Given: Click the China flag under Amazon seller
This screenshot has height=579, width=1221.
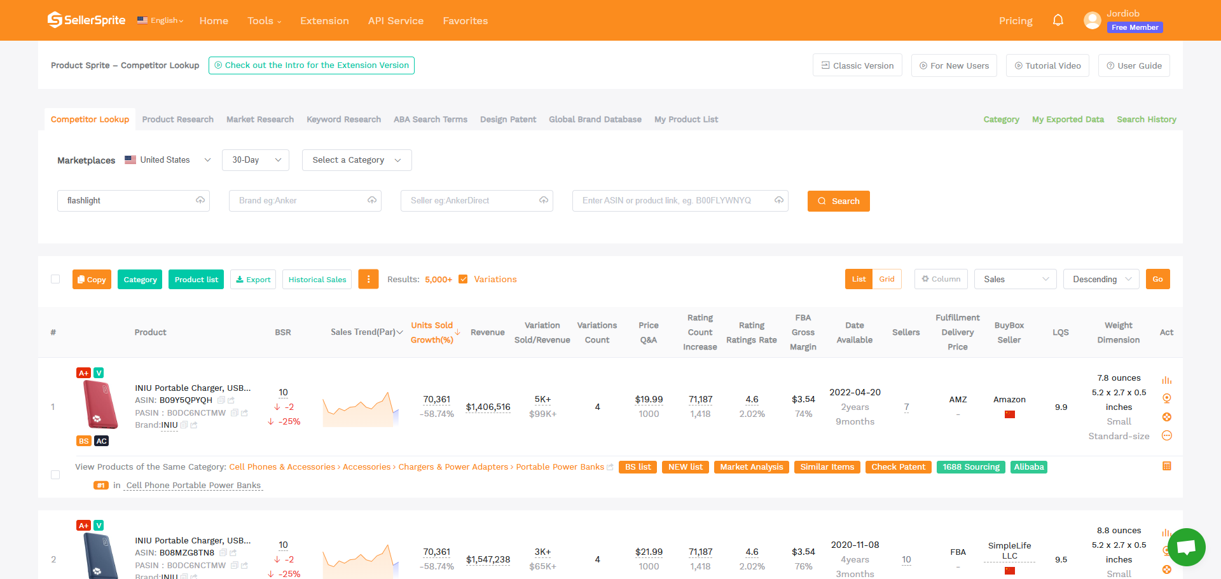Looking at the screenshot, I should [x=1010, y=414].
